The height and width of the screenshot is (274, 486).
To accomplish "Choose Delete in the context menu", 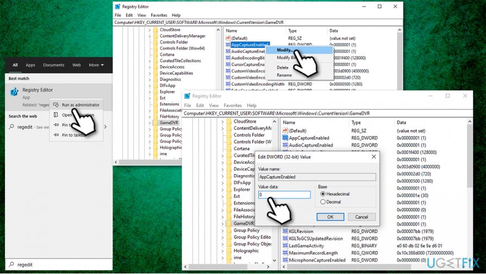I will pyautogui.click(x=282, y=67).
